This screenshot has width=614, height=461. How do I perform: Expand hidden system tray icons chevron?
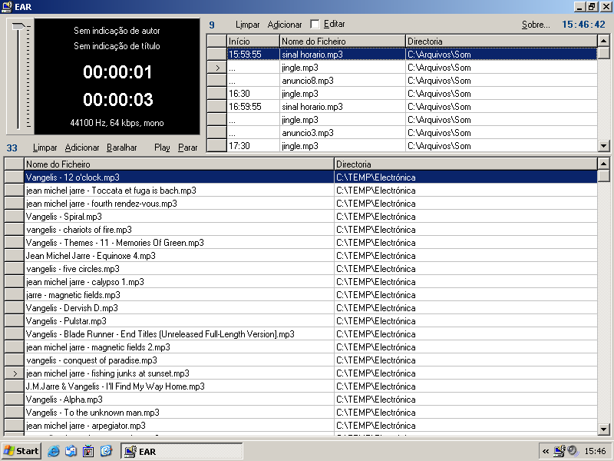(x=546, y=451)
